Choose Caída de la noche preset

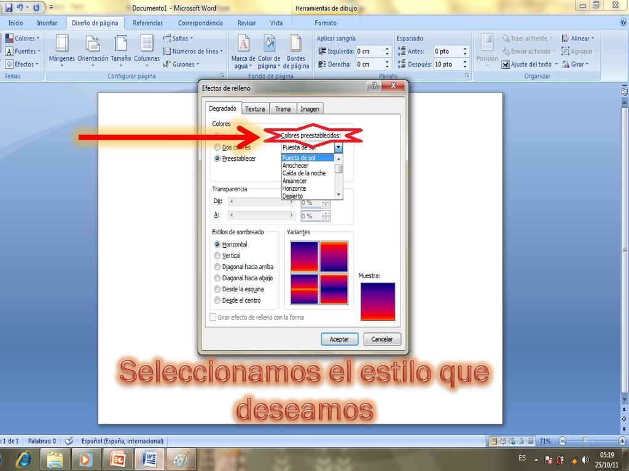point(308,174)
